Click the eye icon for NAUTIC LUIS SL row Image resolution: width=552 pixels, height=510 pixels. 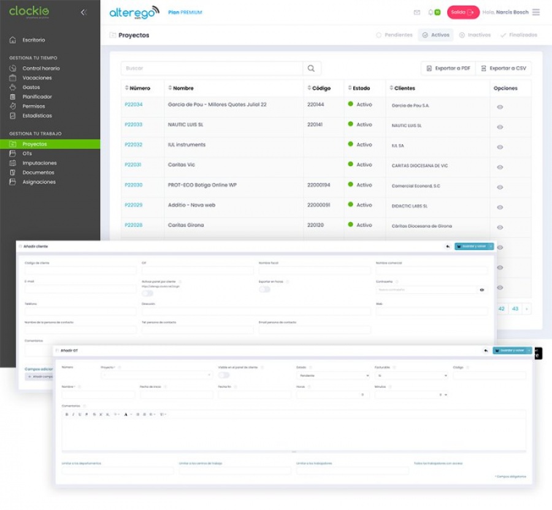click(500, 127)
